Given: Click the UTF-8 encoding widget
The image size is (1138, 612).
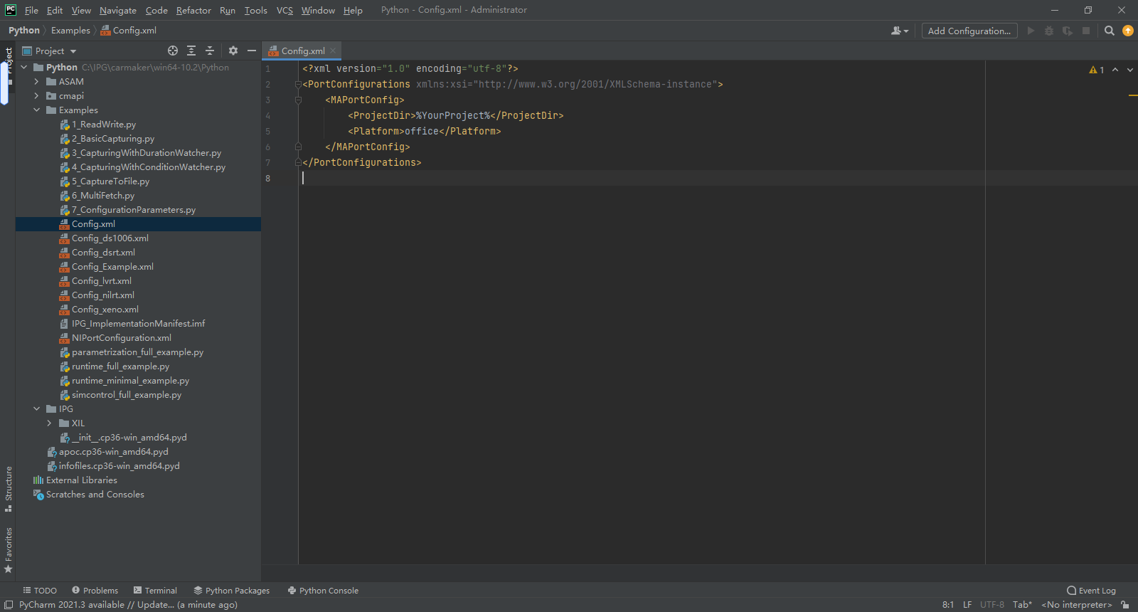Looking at the screenshot, I should click(992, 605).
